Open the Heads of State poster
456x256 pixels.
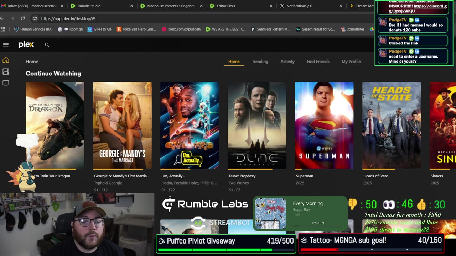point(392,126)
